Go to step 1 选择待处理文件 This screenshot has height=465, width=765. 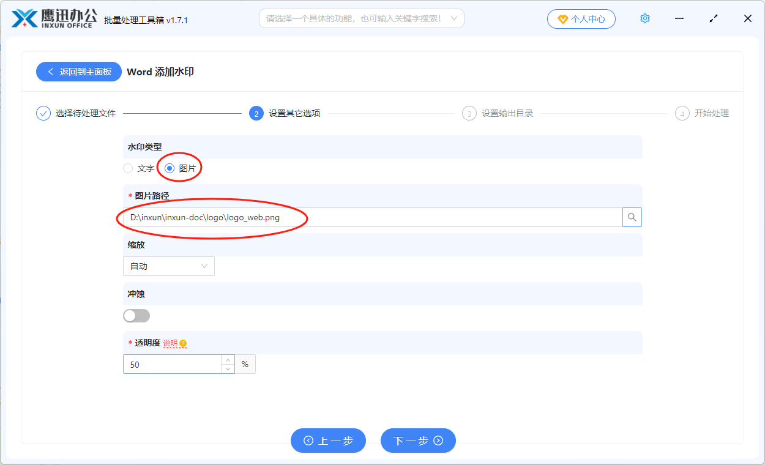76,113
